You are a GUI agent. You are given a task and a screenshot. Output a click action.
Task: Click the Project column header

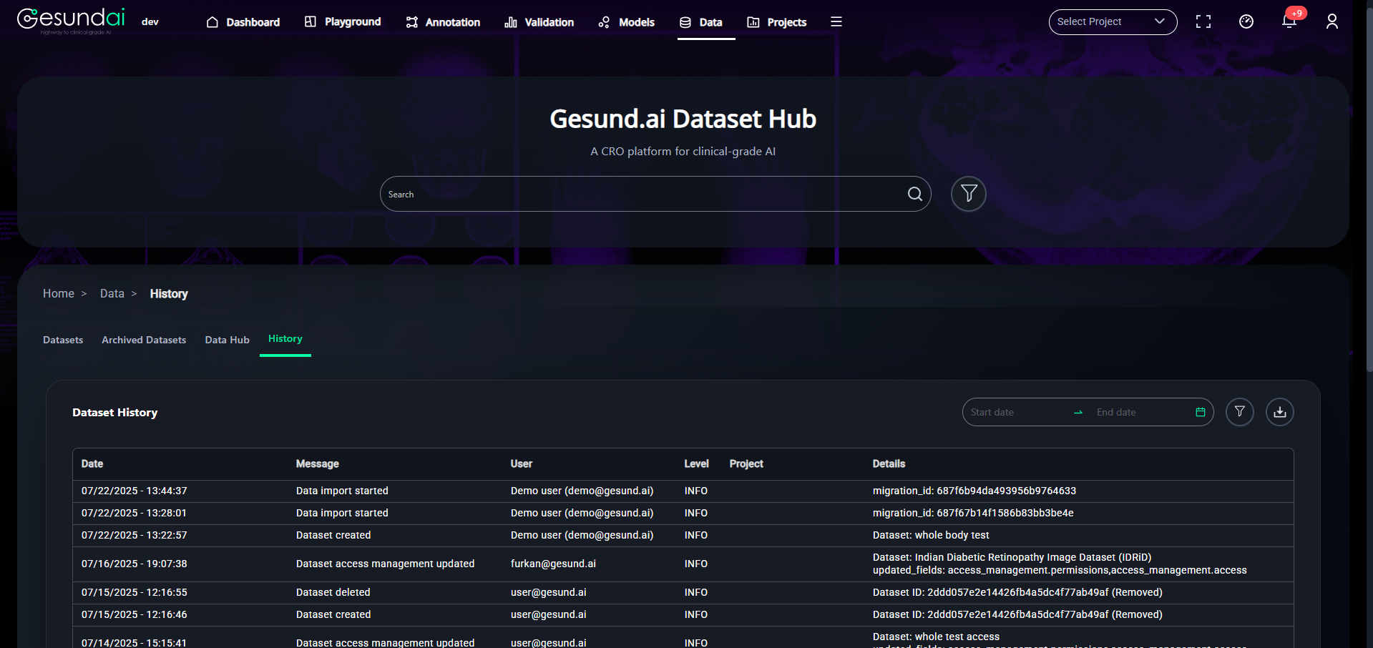(x=746, y=464)
